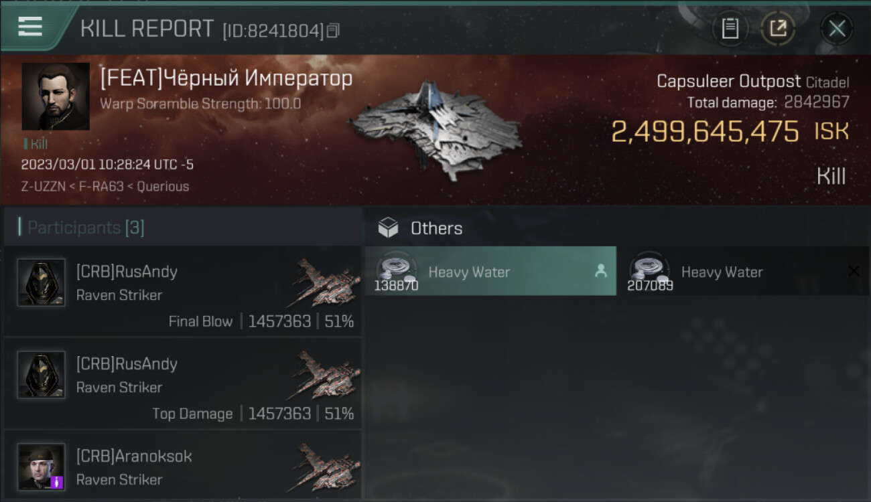Image resolution: width=871 pixels, height=502 pixels.
Task: Select Heavy Water item with 207089 units
Action: coord(744,271)
